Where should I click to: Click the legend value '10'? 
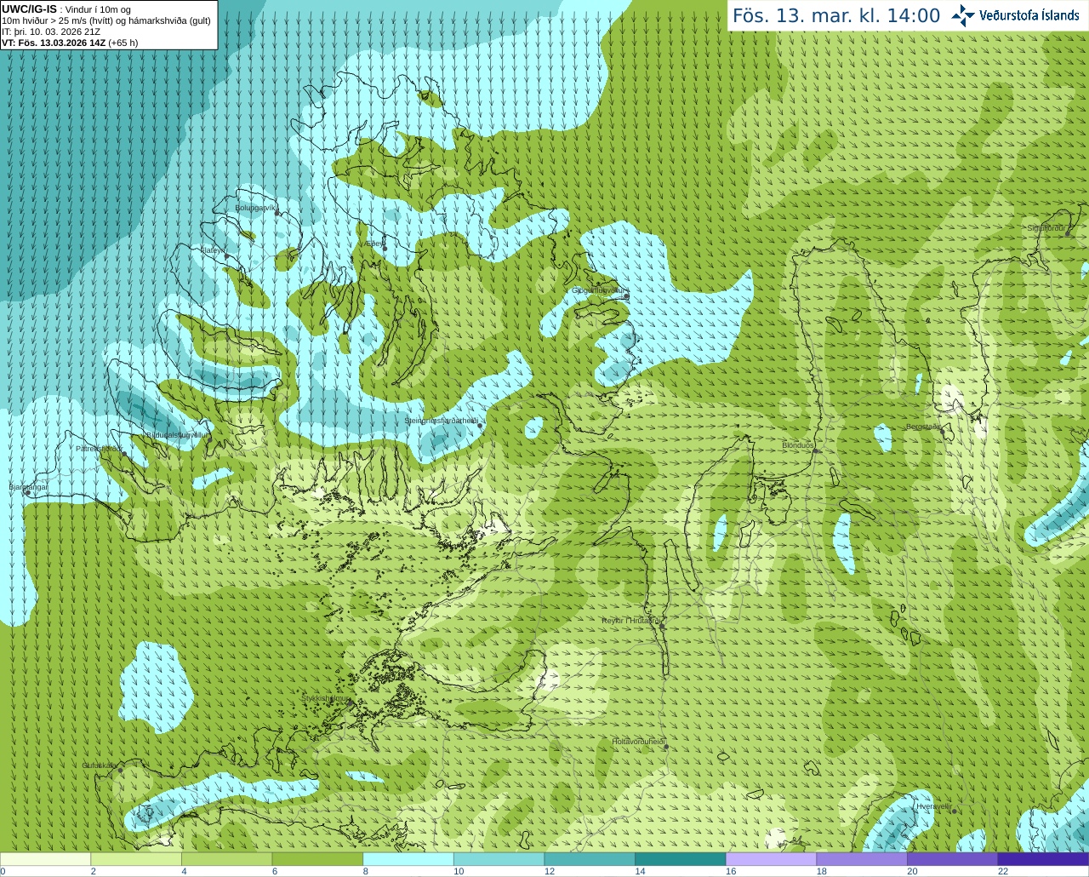(459, 871)
